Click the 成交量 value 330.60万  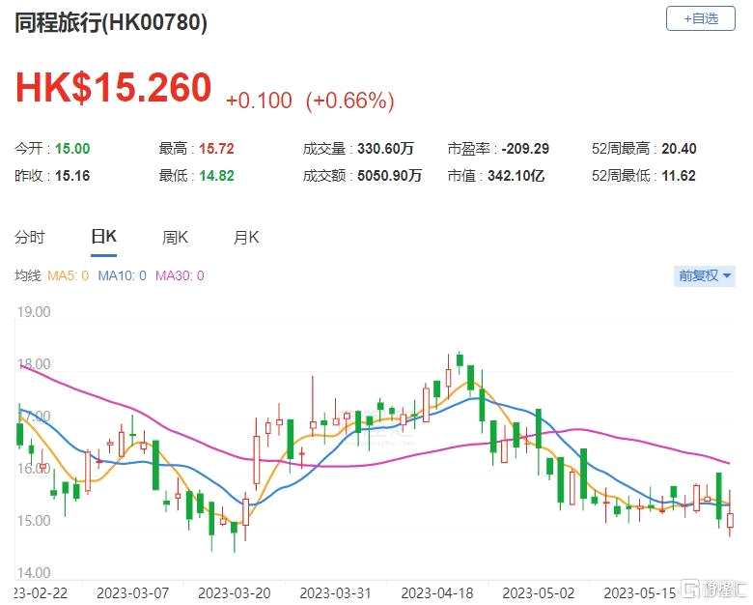(x=385, y=149)
